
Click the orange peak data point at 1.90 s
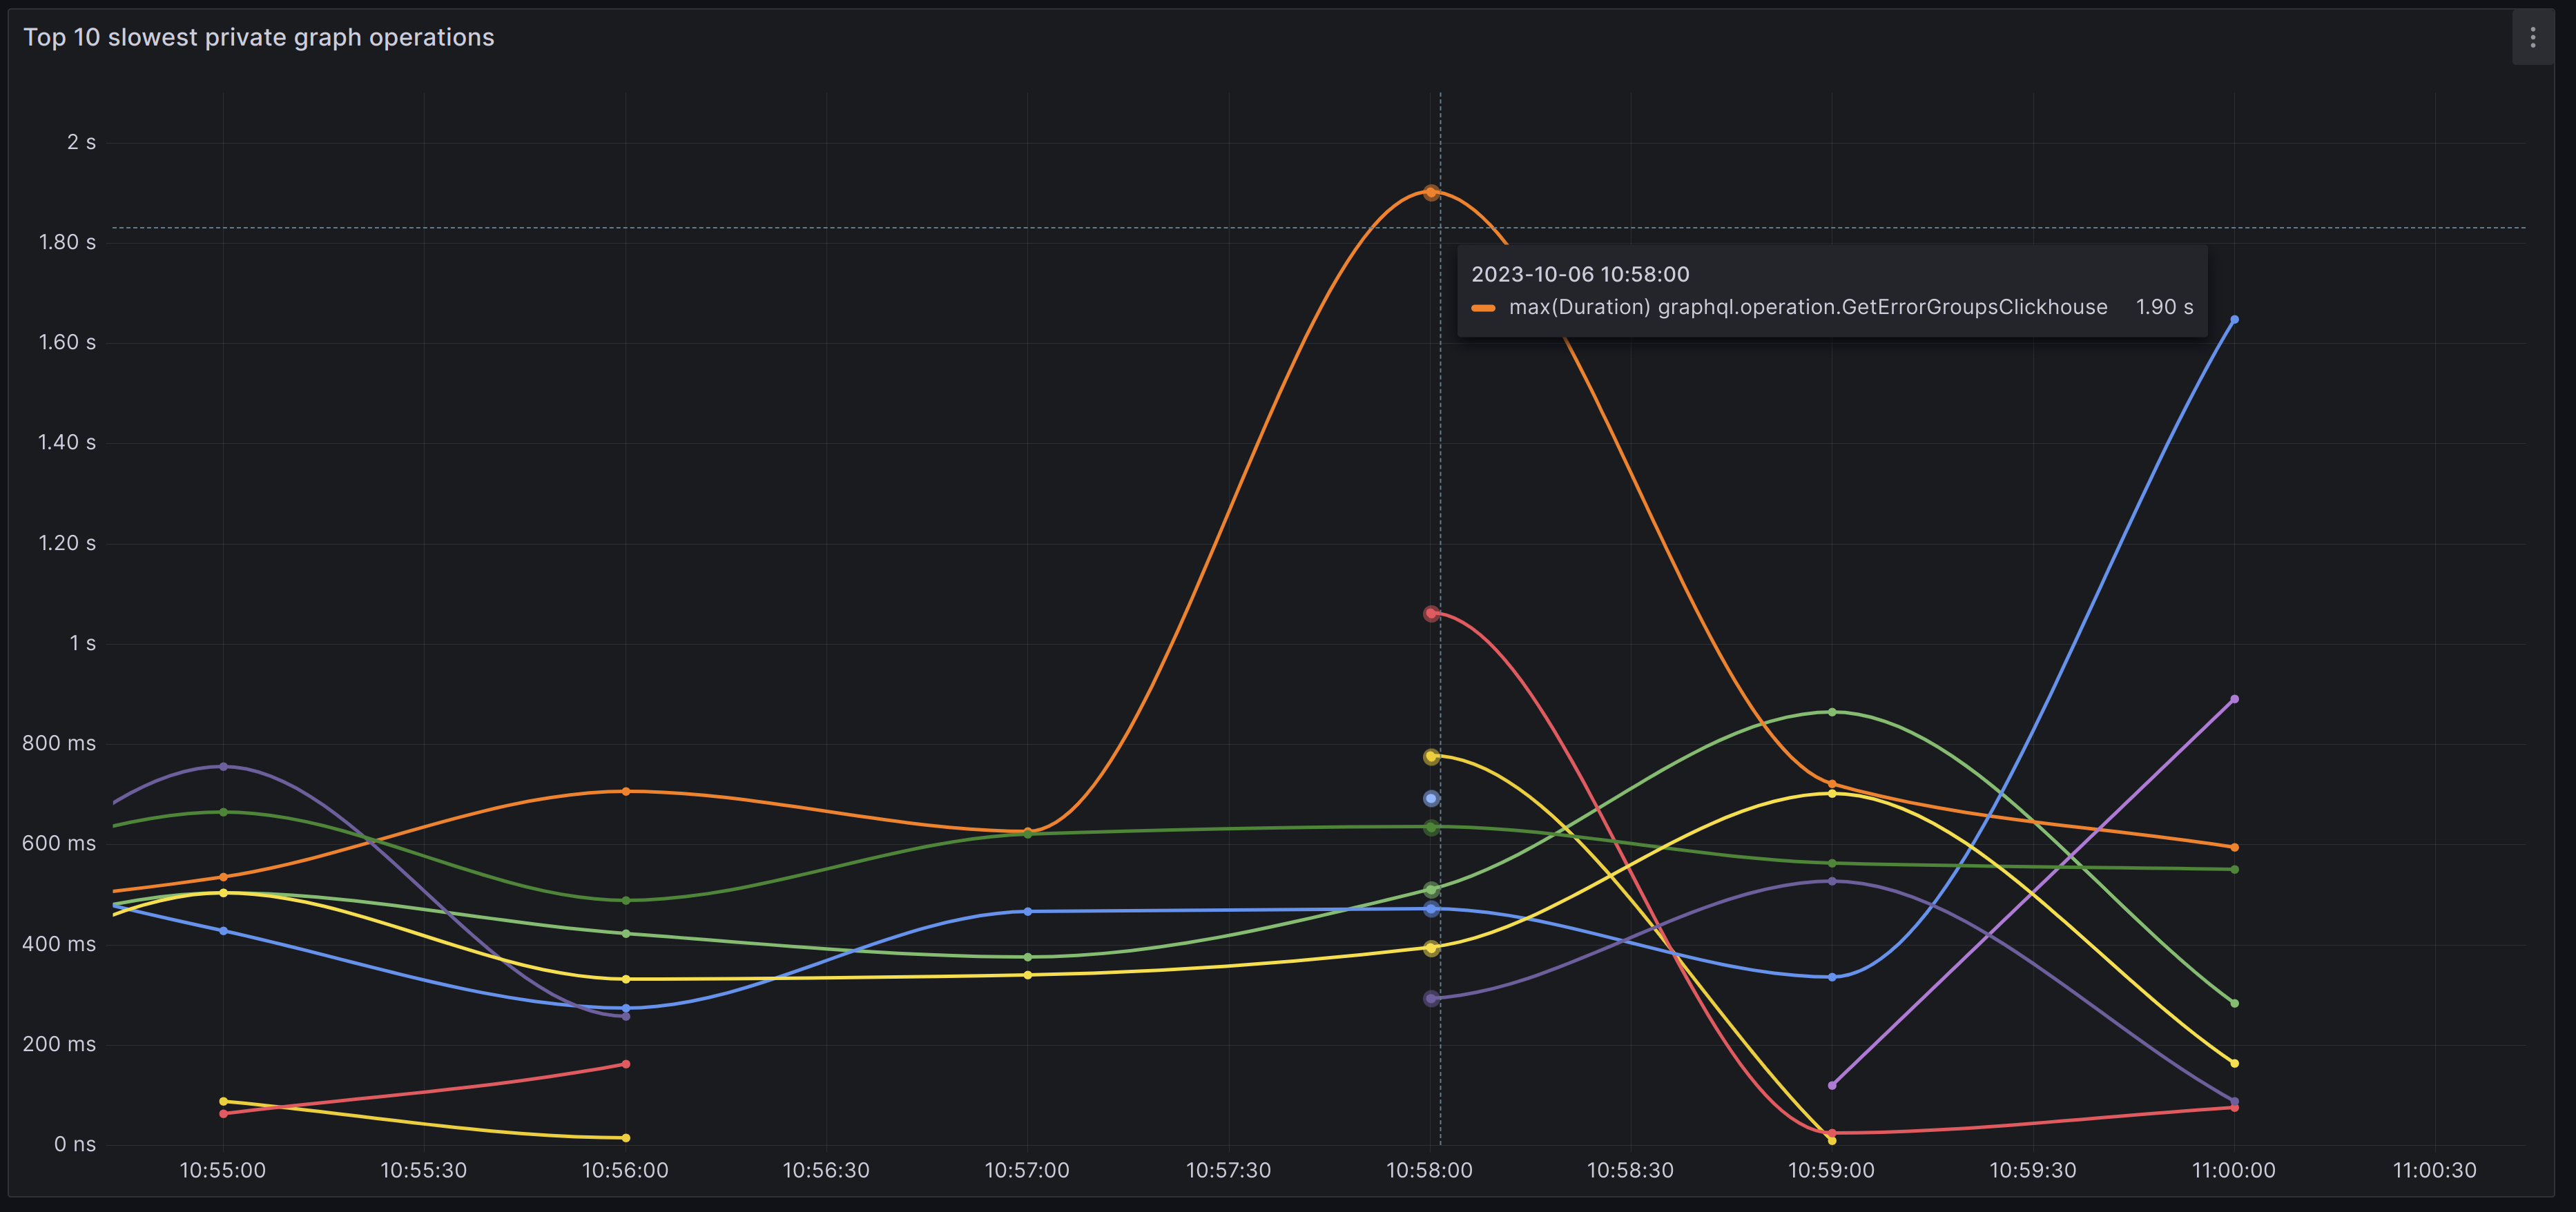[x=1431, y=192]
